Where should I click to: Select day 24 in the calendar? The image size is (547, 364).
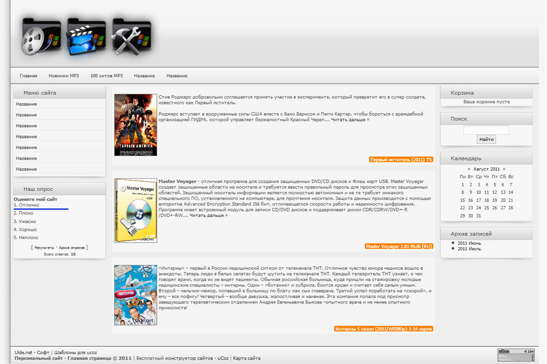click(x=479, y=208)
